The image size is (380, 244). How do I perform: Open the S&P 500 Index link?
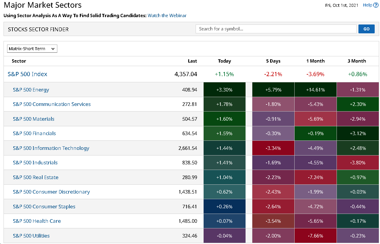tap(27, 74)
